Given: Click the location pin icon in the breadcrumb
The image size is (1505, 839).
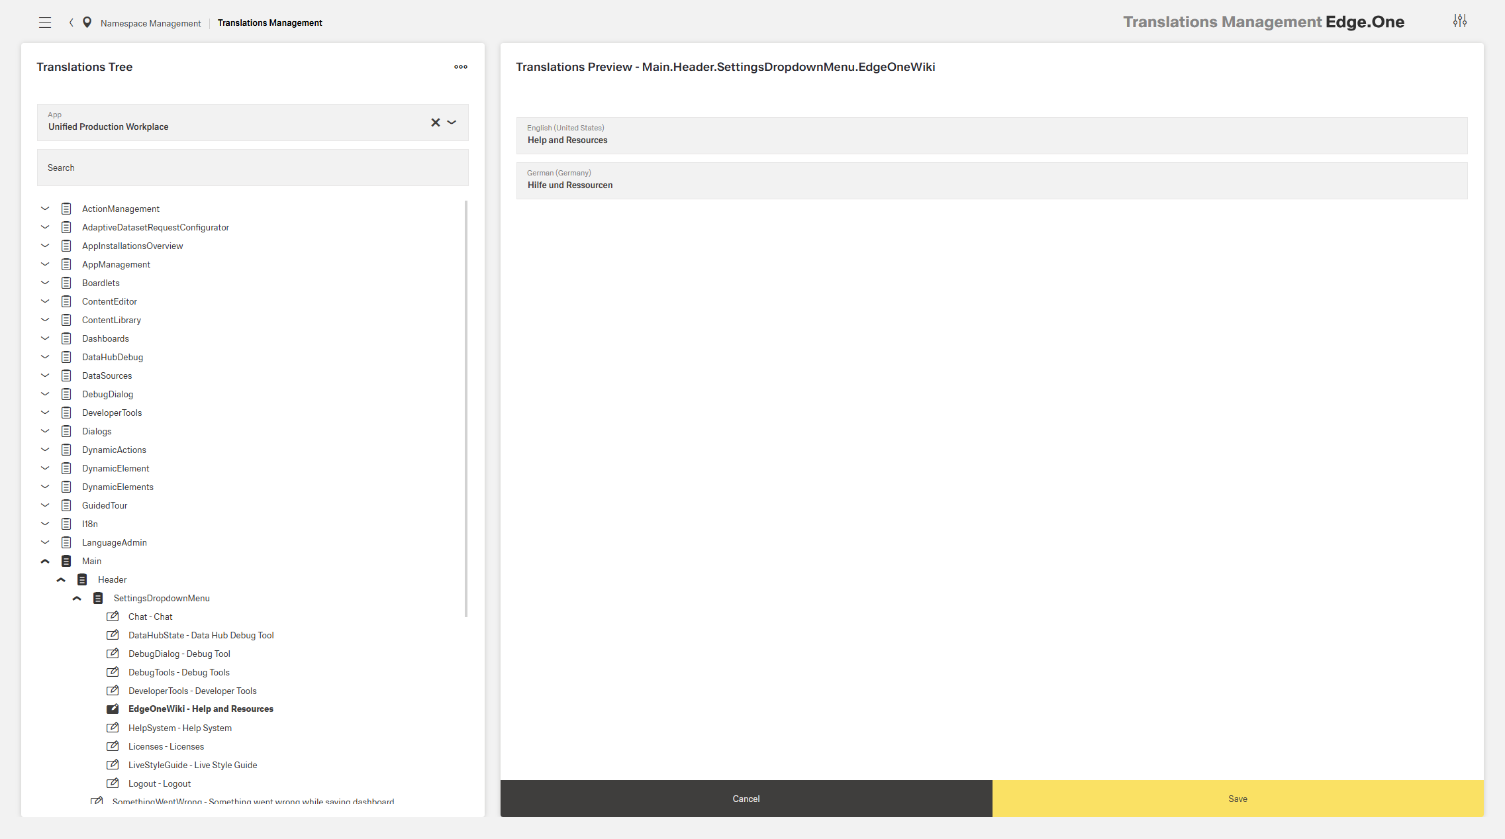Looking at the screenshot, I should tap(87, 23).
